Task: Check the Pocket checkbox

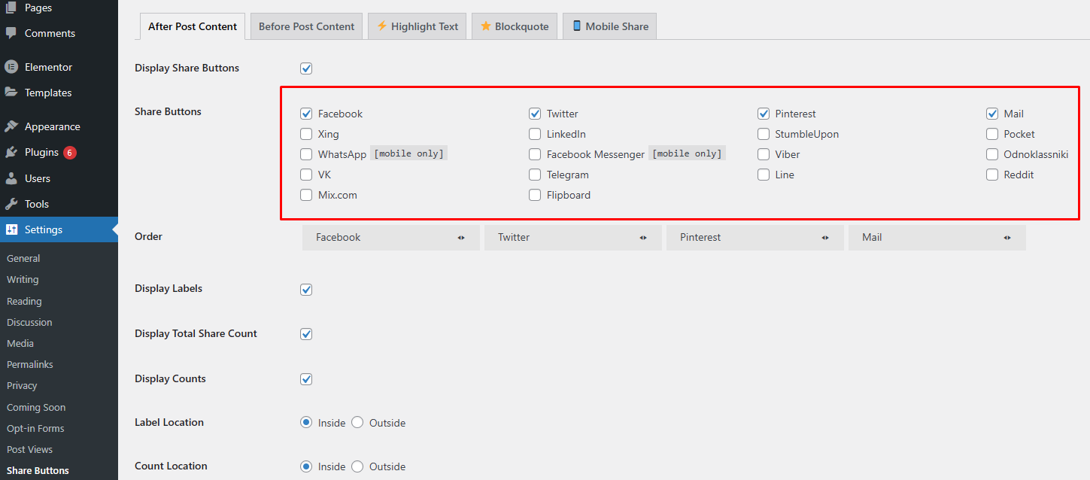Action: click(x=992, y=134)
